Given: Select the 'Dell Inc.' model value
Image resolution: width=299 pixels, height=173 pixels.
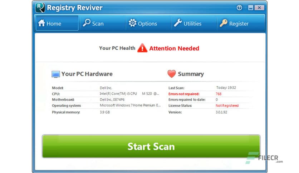Looking at the screenshot, I should pos(106,88).
